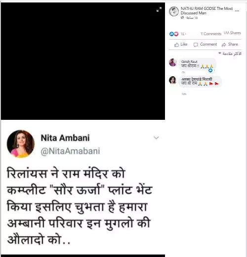Click the @NitaAmabani handle text
247x257 pixels.
(70, 151)
